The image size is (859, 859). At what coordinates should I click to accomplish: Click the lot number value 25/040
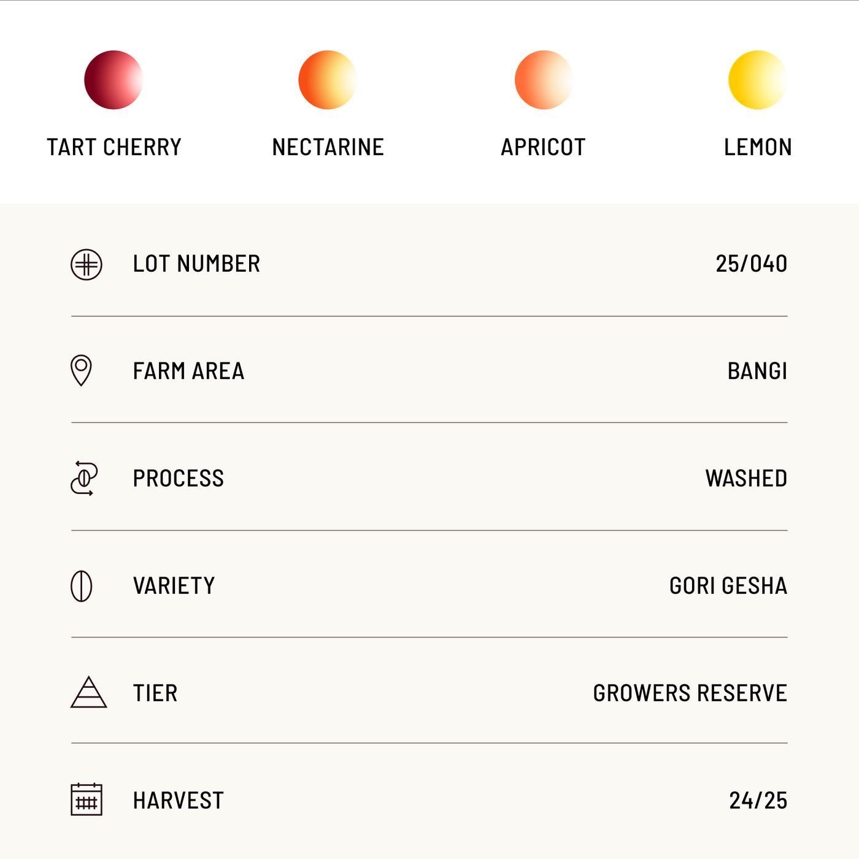[751, 264]
